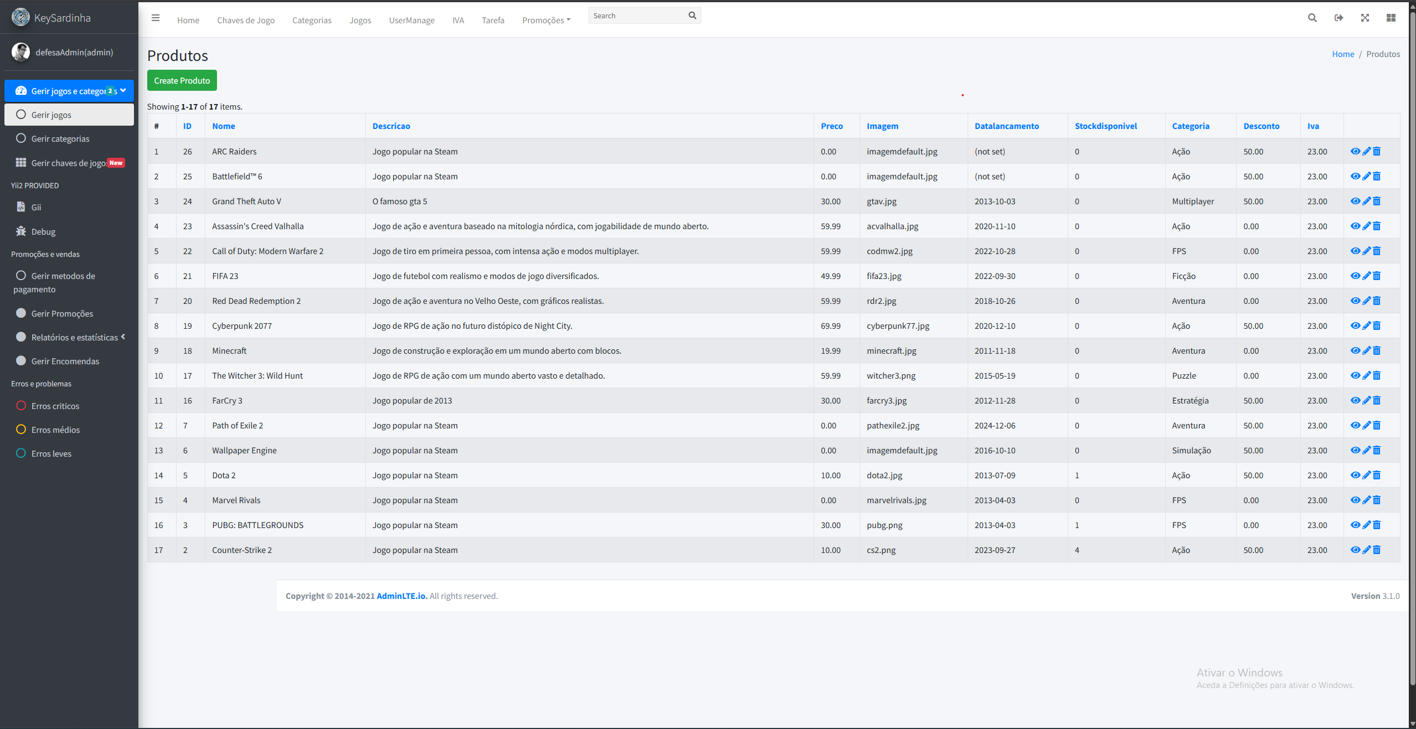
Task: Open the Gii code generator sidebar item
Action: coord(36,207)
